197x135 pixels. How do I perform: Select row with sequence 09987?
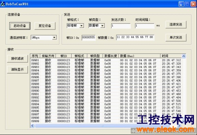[x=106, y=81]
